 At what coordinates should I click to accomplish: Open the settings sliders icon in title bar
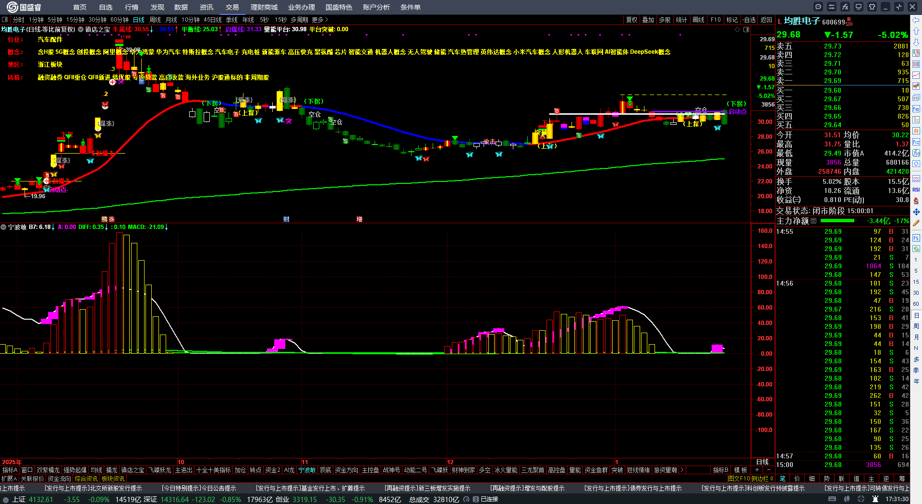(x=832, y=7)
